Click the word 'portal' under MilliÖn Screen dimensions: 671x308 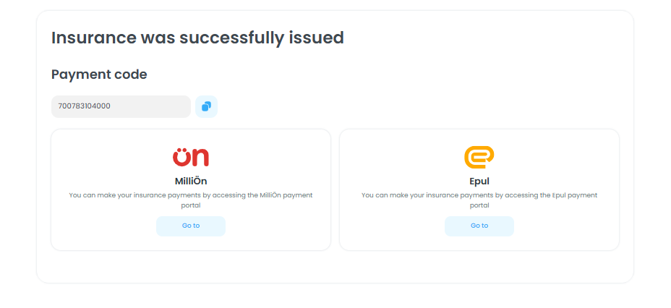point(191,205)
